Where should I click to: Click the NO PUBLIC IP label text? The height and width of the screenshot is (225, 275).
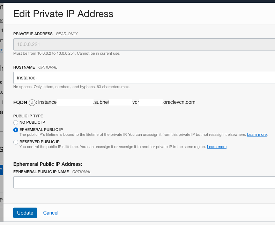(32, 122)
